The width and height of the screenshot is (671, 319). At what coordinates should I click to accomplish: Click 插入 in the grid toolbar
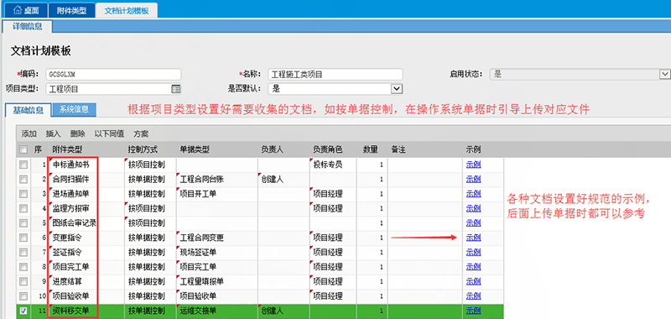tap(54, 134)
